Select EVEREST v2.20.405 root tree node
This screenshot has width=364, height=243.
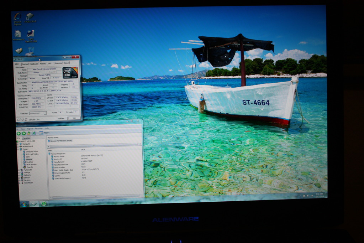(x=27, y=141)
